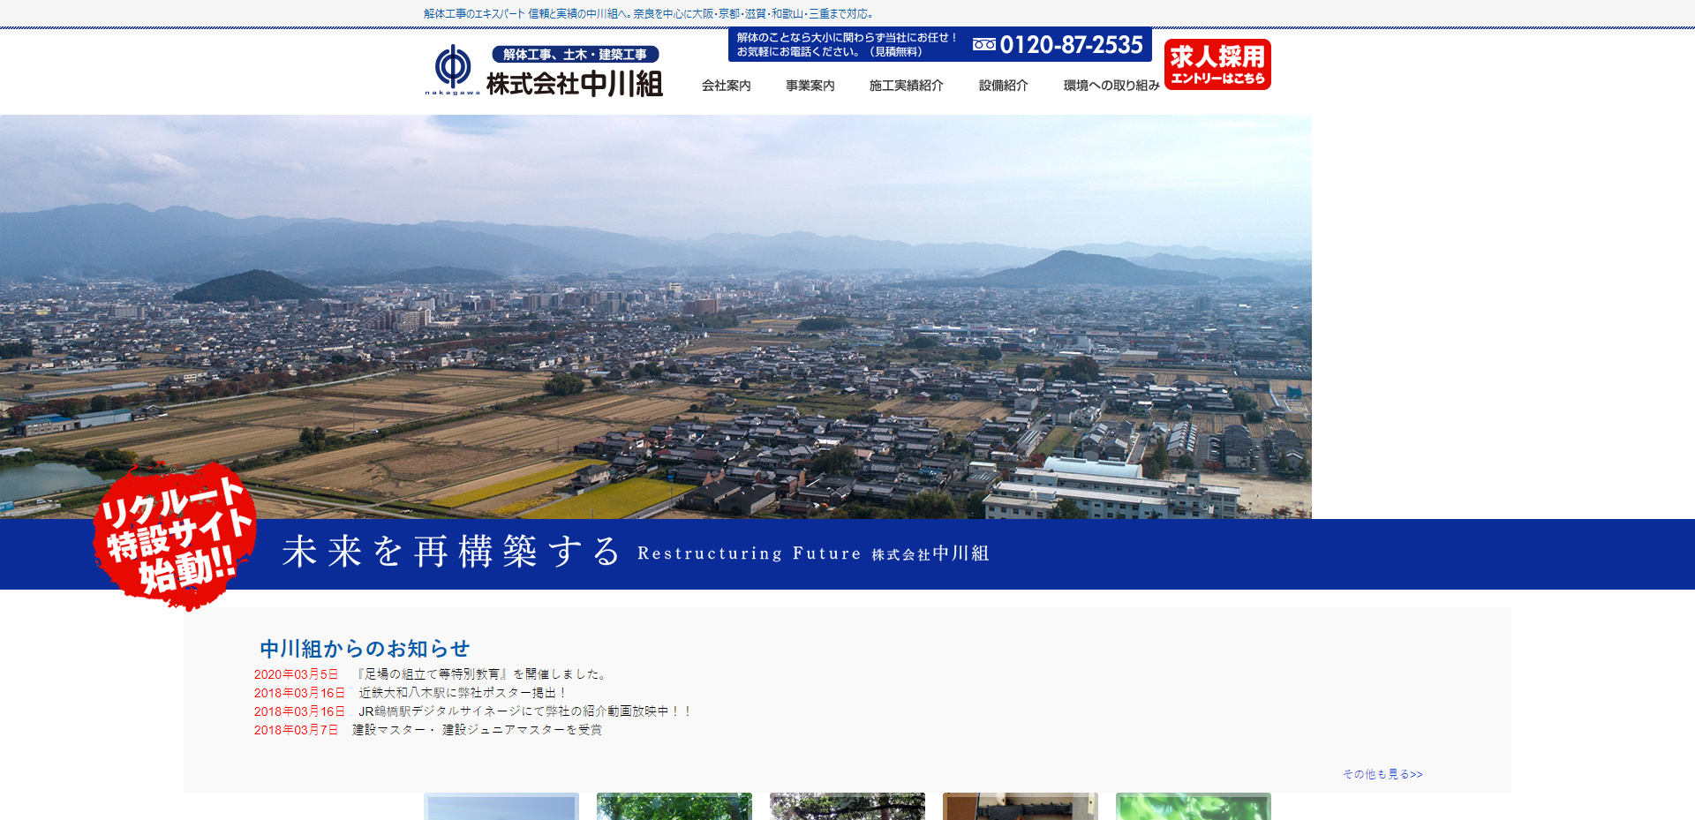Viewport: 1695px width, 820px height.
Task: Select 設備紹介 in the navigation bar
Action: click(x=1003, y=86)
